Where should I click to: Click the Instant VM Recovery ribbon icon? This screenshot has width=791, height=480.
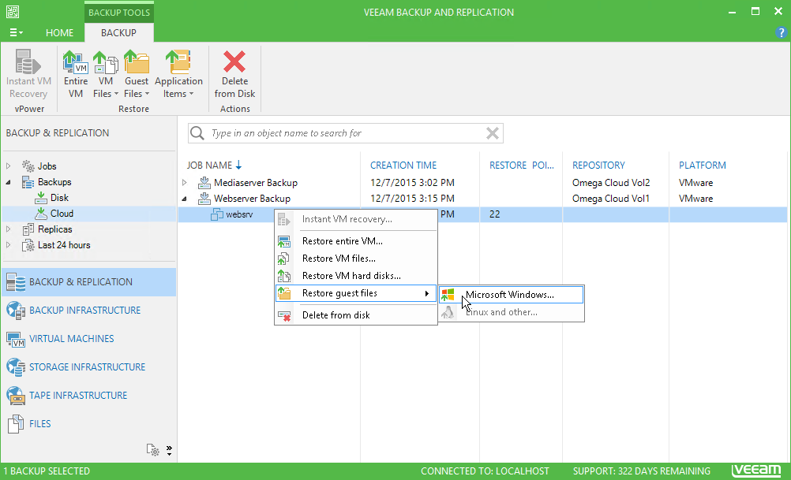point(28,61)
